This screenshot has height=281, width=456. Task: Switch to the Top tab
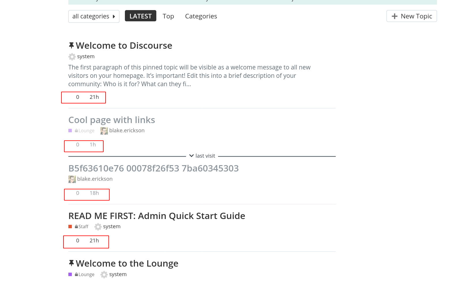[x=168, y=16]
